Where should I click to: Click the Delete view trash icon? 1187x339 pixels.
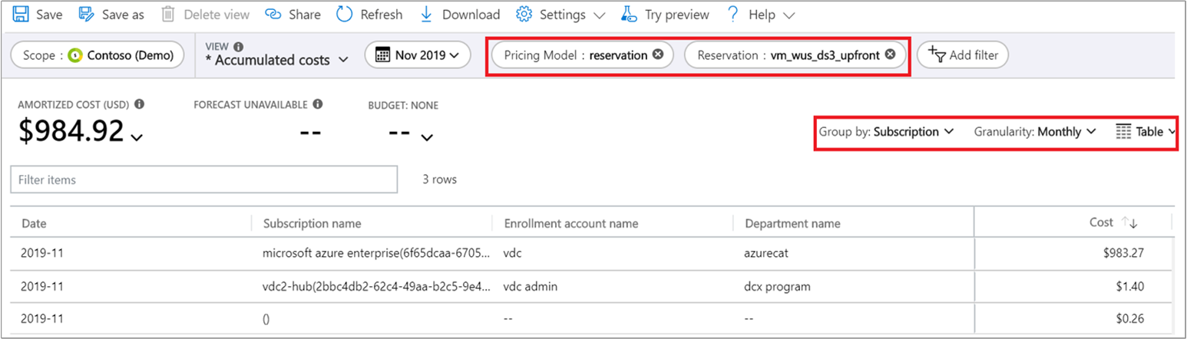tap(168, 14)
